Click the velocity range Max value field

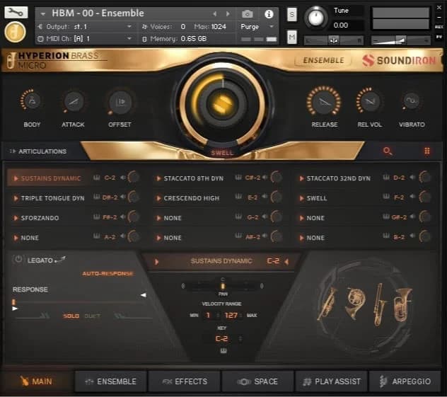click(x=230, y=315)
